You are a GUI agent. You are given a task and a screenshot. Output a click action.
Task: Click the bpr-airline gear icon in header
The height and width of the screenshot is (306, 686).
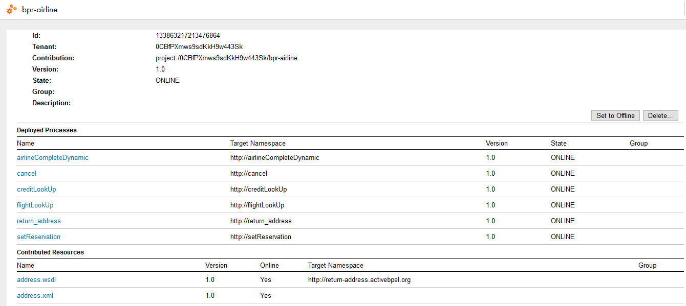point(12,9)
